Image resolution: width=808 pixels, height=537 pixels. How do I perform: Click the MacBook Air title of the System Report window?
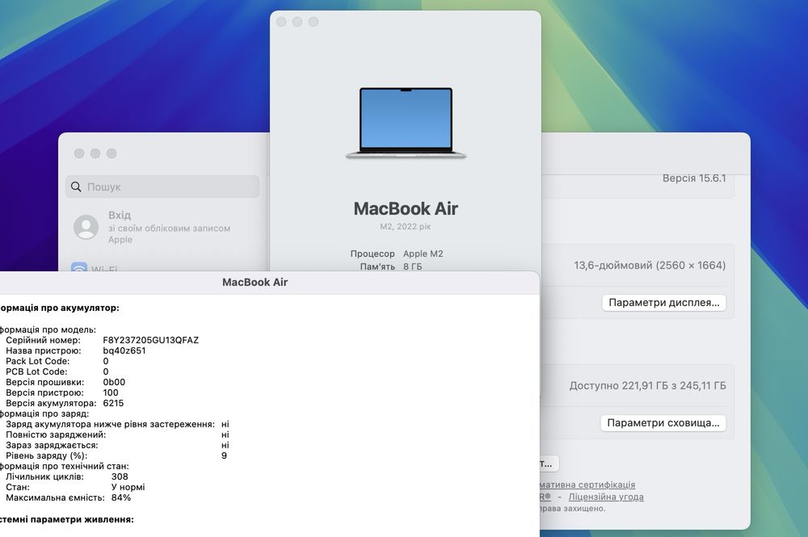[255, 282]
